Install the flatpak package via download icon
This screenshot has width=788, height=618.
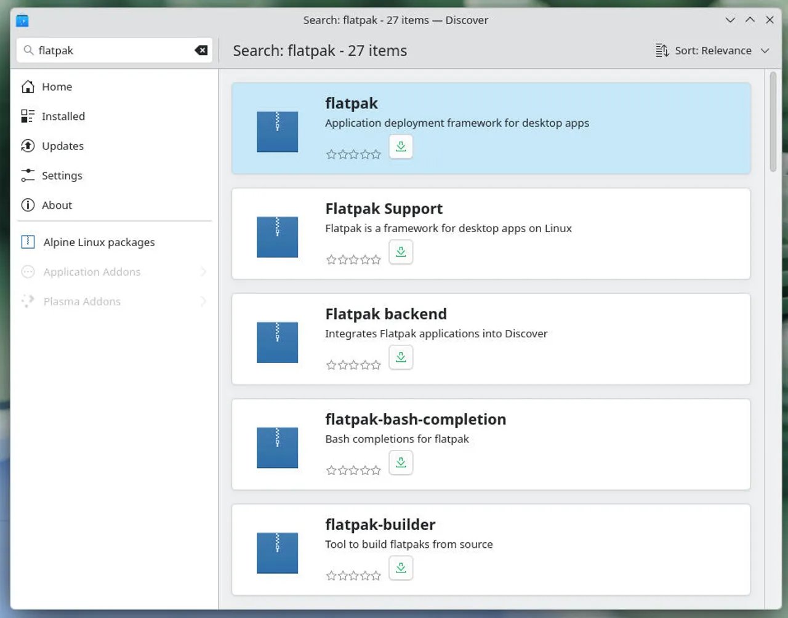coord(401,146)
